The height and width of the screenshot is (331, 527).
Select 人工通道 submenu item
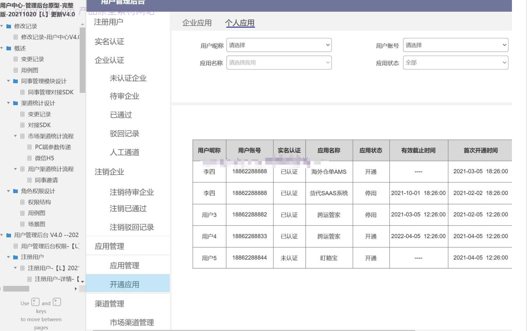point(124,152)
